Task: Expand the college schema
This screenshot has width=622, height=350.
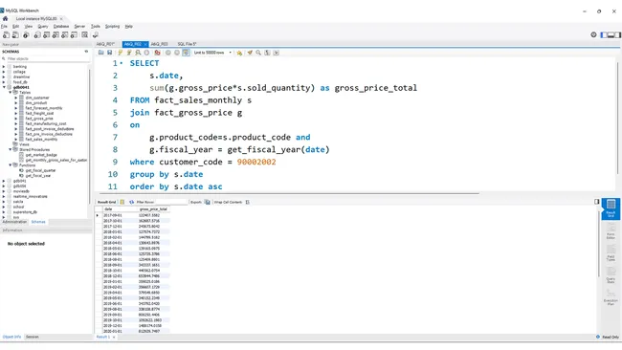Action: 4,72
